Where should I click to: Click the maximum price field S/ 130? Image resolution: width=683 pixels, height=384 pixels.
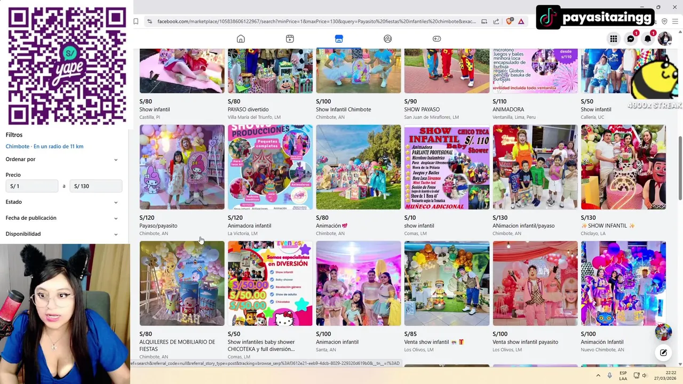click(96, 186)
